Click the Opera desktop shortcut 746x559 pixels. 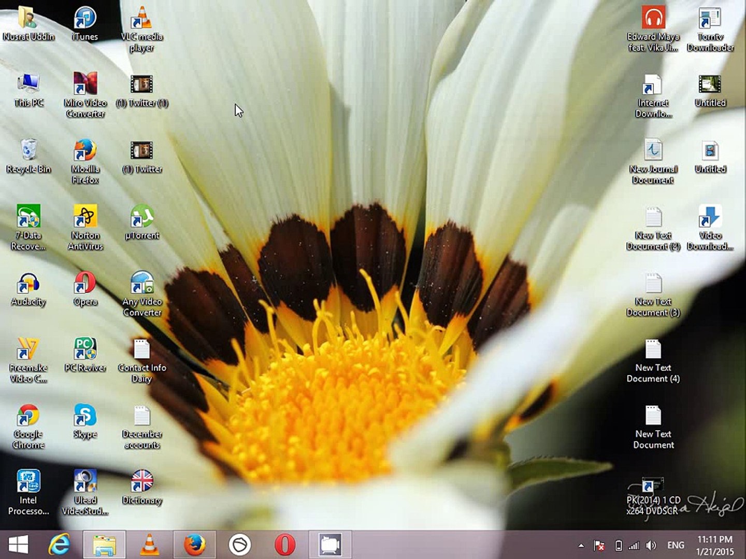tap(85, 285)
